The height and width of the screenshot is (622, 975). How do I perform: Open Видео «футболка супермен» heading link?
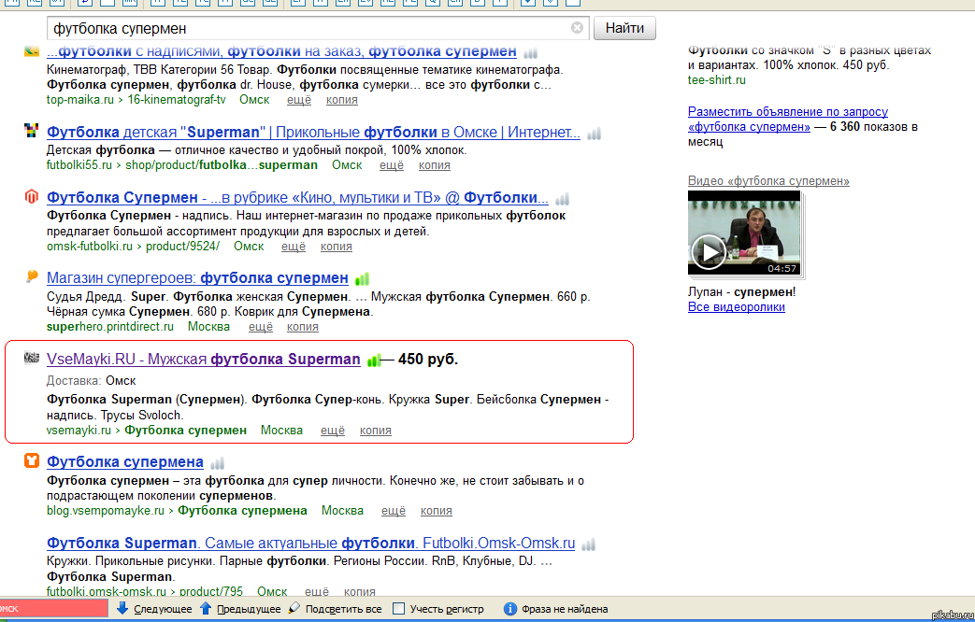click(x=768, y=181)
